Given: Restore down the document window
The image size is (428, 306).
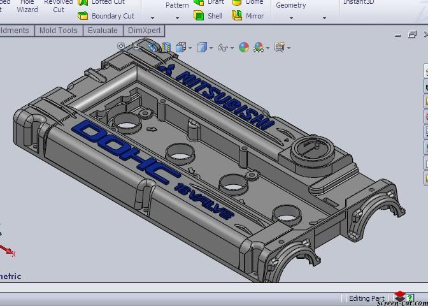Looking at the screenshot, I should point(412,34).
